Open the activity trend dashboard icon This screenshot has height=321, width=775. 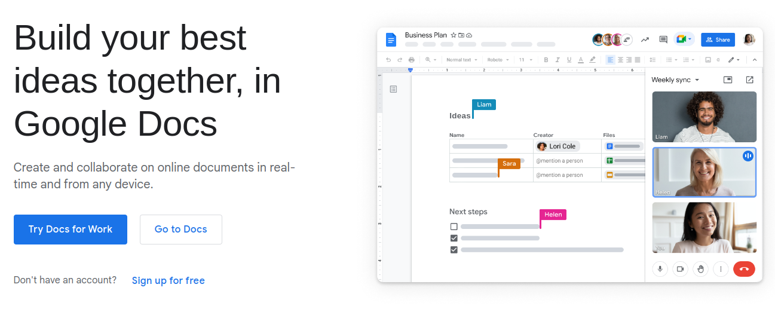pos(645,39)
